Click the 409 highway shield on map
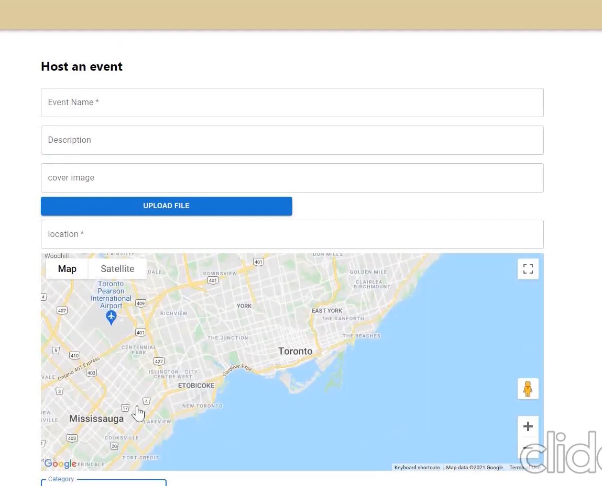The width and height of the screenshot is (602, 486). (140, 303)
